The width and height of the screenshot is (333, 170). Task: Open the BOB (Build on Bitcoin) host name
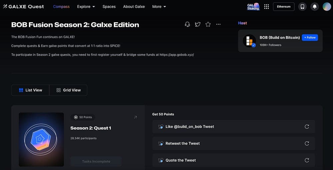click(280, 37)
